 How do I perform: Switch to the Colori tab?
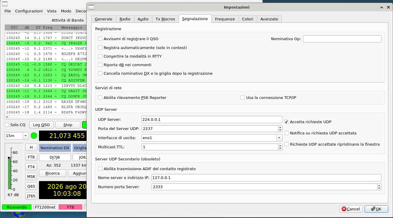pyautogui.click(x=247, y=19)
